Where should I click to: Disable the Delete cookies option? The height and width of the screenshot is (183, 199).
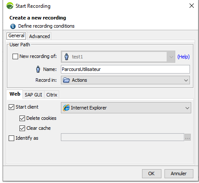point(22,118)
